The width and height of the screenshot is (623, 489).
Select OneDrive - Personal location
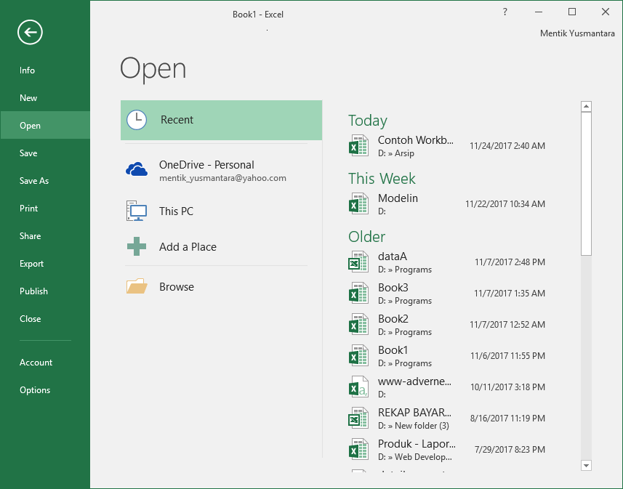click(221, 171)
